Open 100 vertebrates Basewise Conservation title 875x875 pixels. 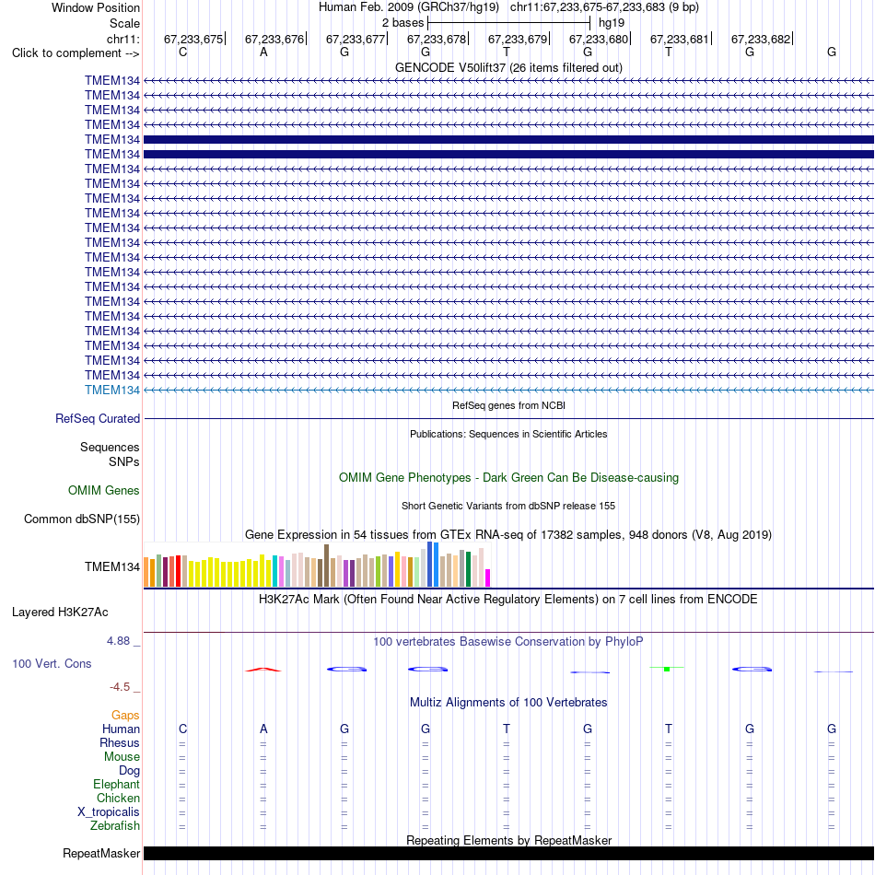click(x=508, y=642)
